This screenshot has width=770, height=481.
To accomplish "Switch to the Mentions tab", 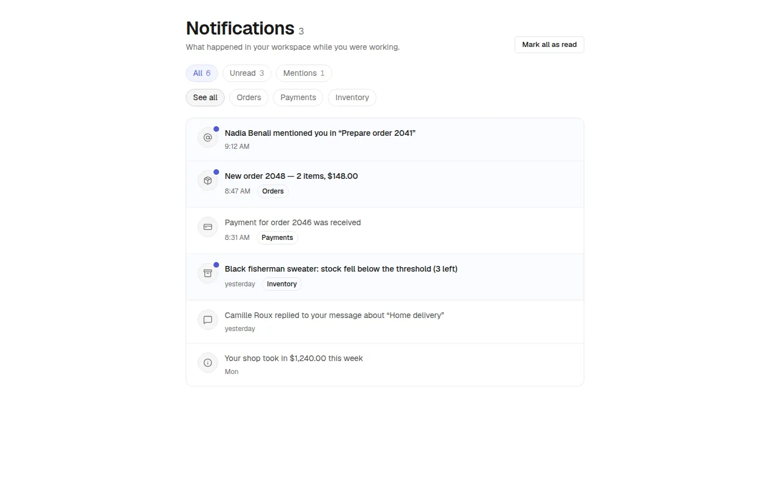I will pos(304,73).
